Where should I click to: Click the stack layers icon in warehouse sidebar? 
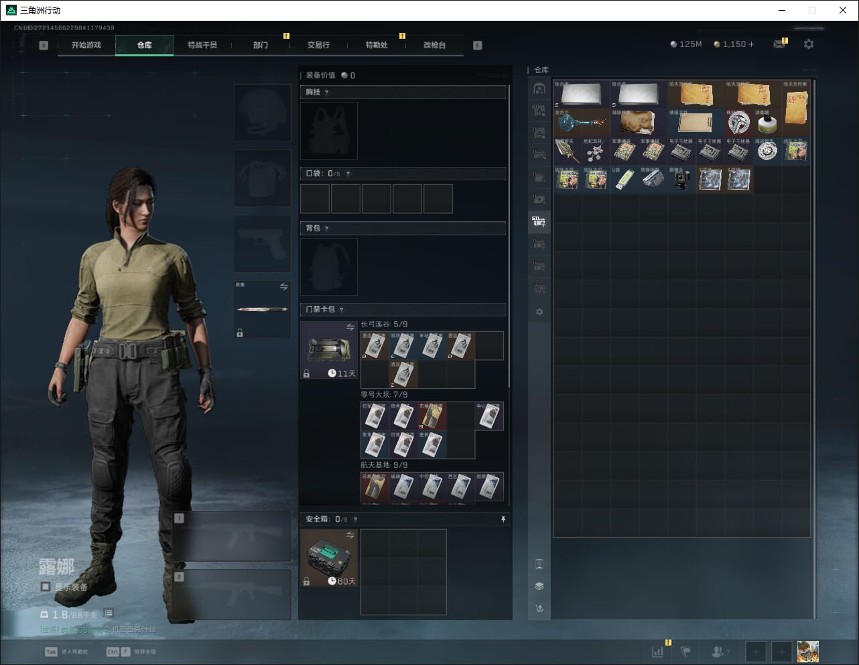point(539,586)
